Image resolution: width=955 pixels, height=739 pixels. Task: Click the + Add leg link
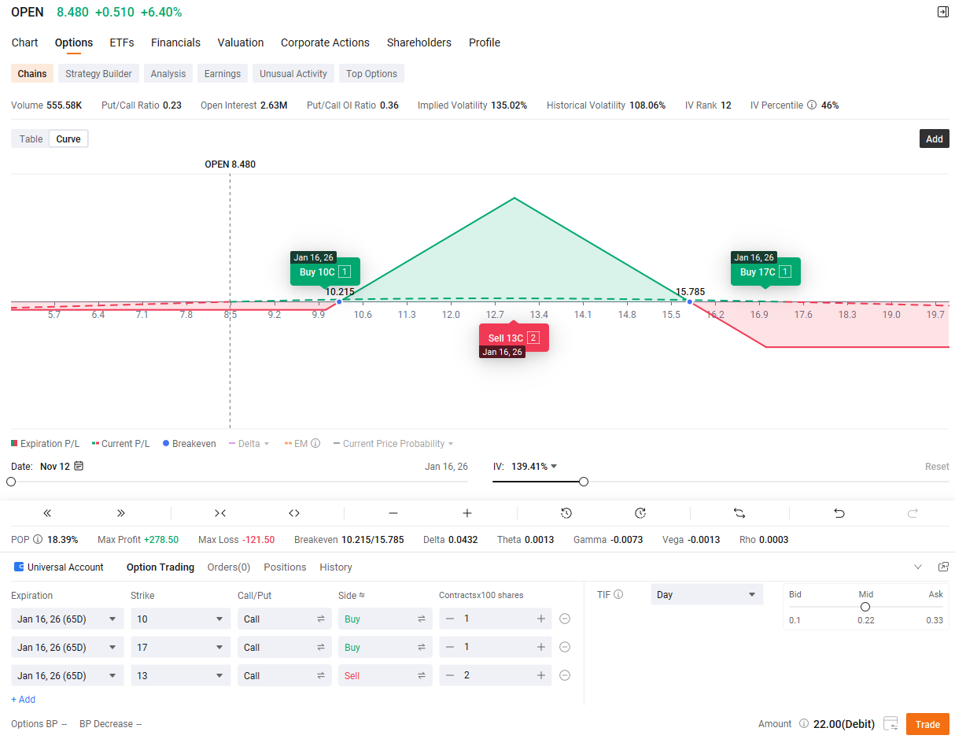coord(24,699)
